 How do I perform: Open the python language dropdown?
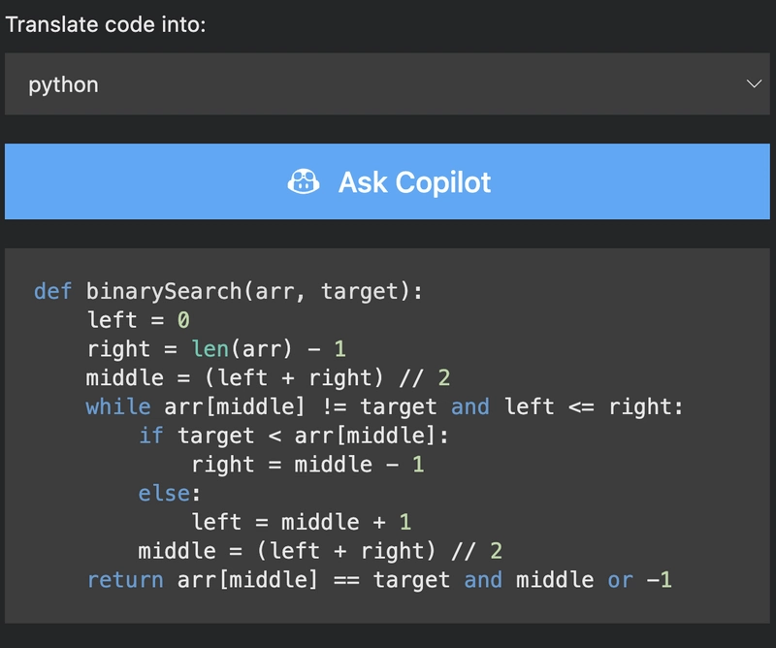click(387, 84)
